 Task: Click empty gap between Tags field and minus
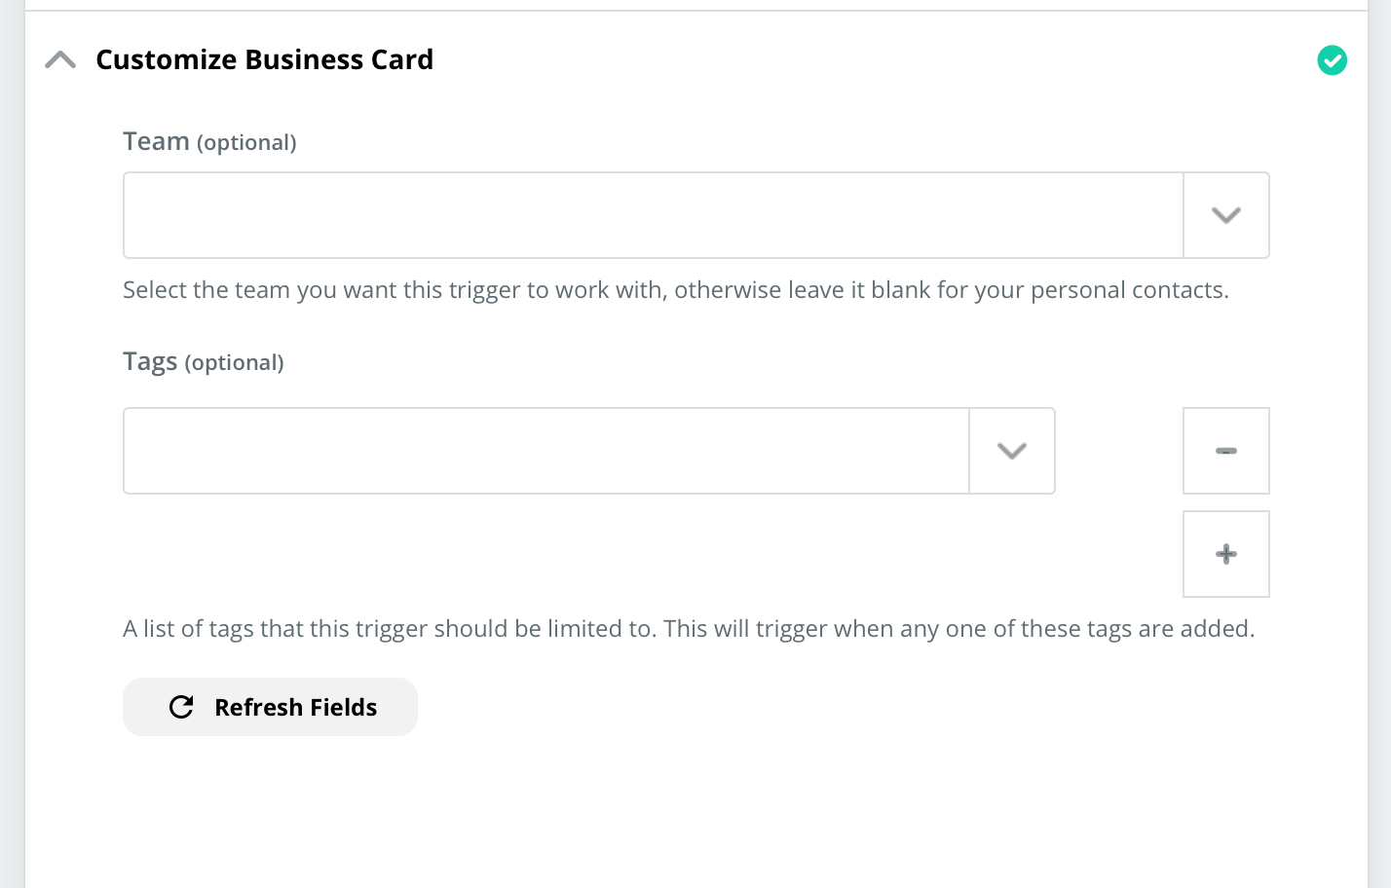pos(1118,451)
